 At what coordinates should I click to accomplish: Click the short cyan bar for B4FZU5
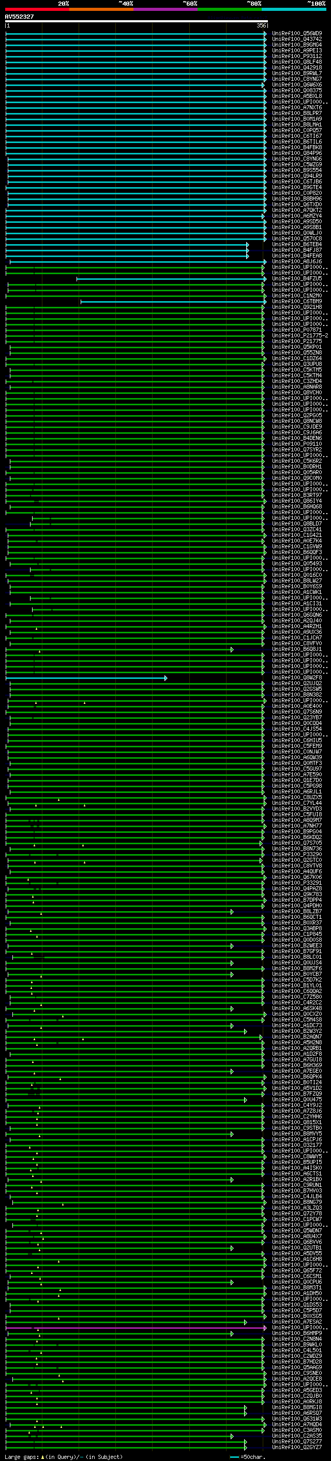click(x=171, y=279)
